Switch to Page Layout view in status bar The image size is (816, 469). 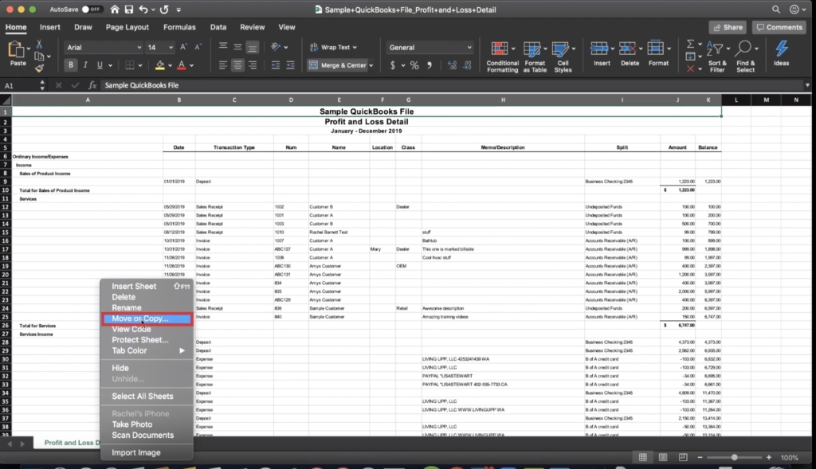[x=662, y=458]
